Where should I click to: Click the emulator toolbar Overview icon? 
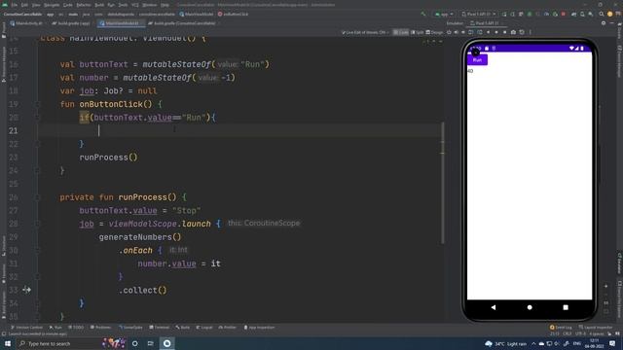pos(504,32)
